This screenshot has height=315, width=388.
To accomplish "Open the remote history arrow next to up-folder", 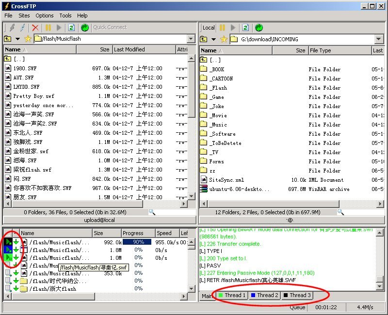I will [x=17, y=39].
